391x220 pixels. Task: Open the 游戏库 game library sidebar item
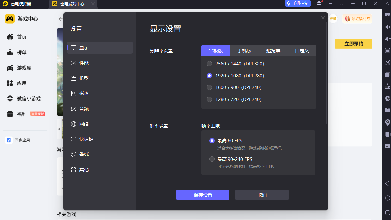(x=24, y=68)
